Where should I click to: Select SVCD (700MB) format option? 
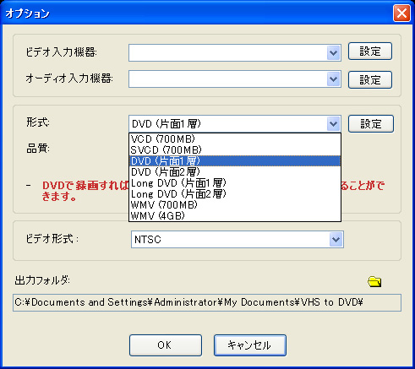pyautogui.click(x=235, y=150)
